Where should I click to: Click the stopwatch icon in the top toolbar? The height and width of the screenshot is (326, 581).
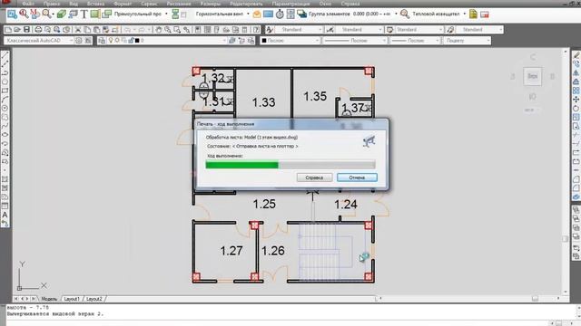280,14
